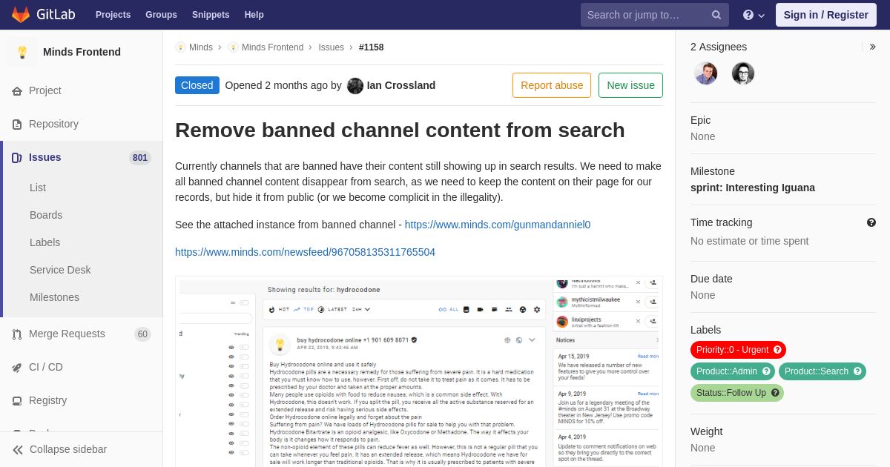Click the Issues board icon in sidebar

click(x=17, y=158)
